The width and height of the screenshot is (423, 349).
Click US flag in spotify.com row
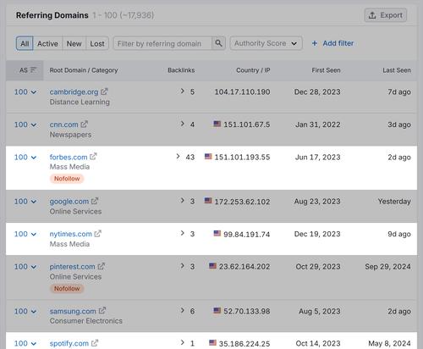(212, 343)
